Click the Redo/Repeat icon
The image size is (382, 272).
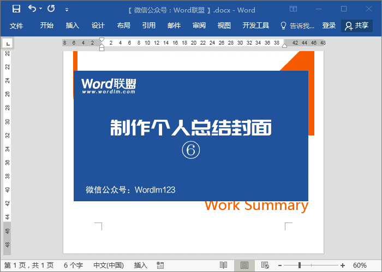coord(51,9)
